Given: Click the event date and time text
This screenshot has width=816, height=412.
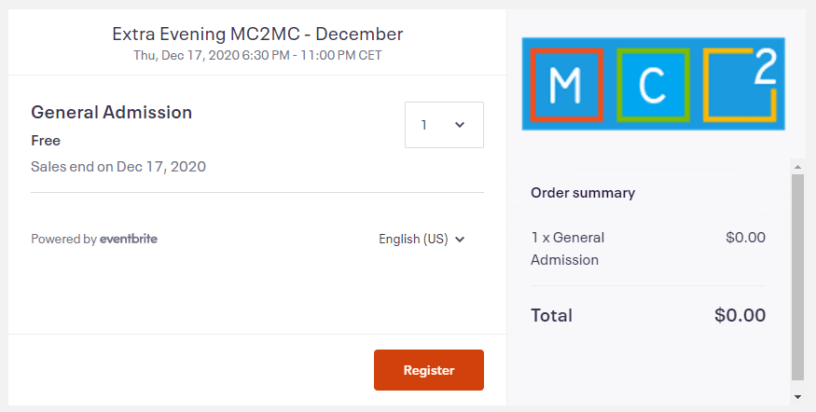Looking at the screenshot, I should 257,55.
